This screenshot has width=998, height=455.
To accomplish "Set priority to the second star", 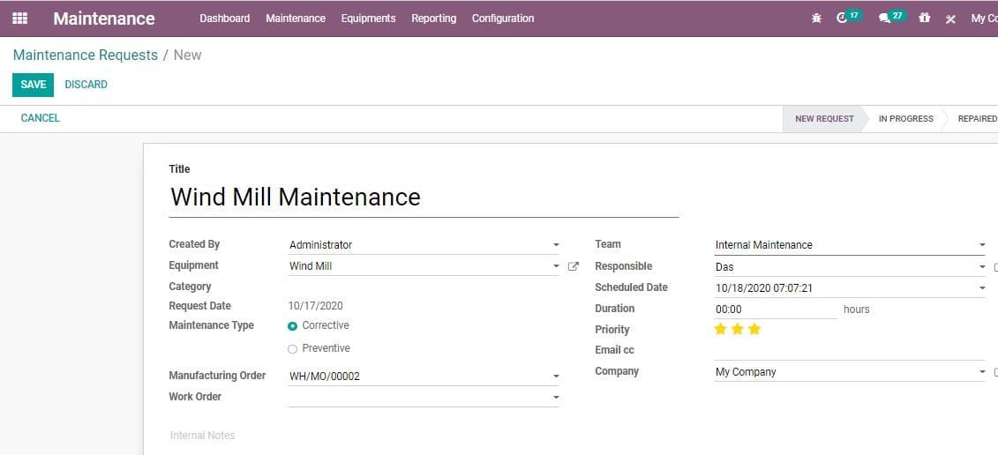I will 737,329.
